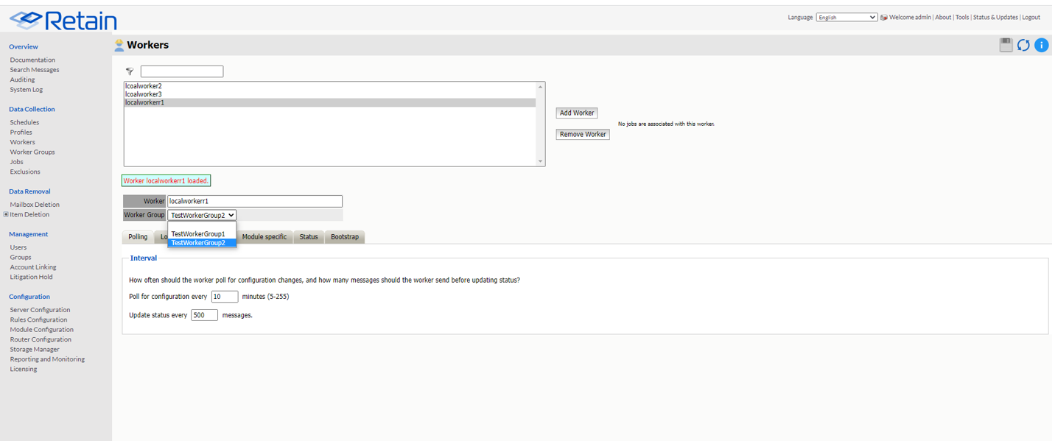Viewport: 1055px width, 441px height.
Task: Open Module Configuration in the sidebar
Action: tap(41, 330)
